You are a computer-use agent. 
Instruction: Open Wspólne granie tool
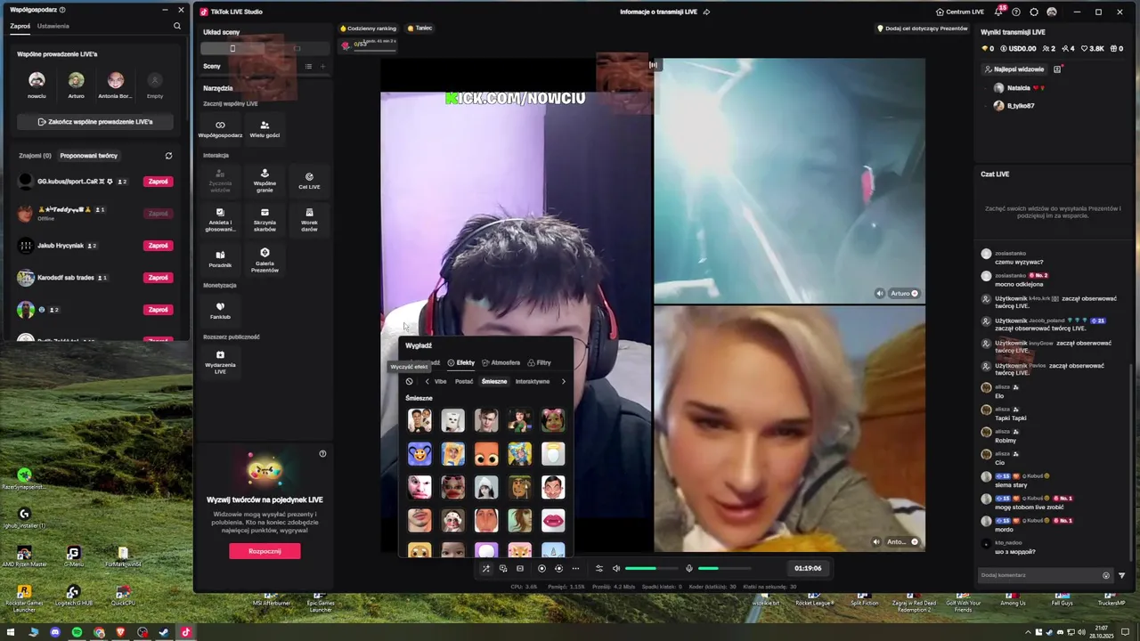(x=265, y=181)
